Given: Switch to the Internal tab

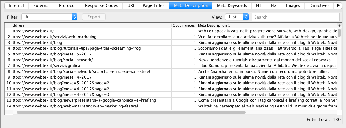Looking at the screenshot, I should point(16,5).
